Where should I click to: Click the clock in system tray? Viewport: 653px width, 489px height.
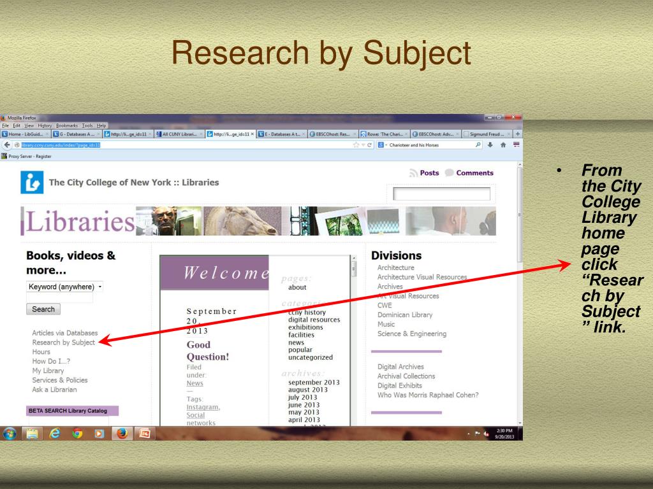coord(504,434)
